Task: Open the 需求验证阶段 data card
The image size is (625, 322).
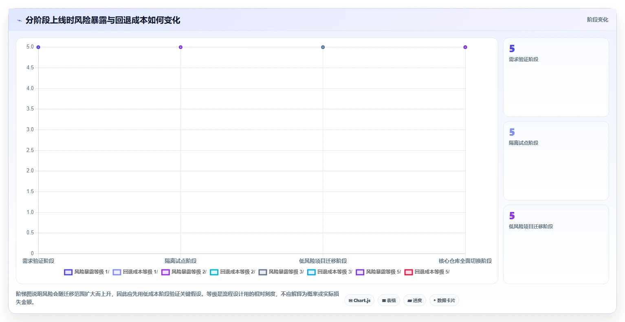Action: coord(556,77)
